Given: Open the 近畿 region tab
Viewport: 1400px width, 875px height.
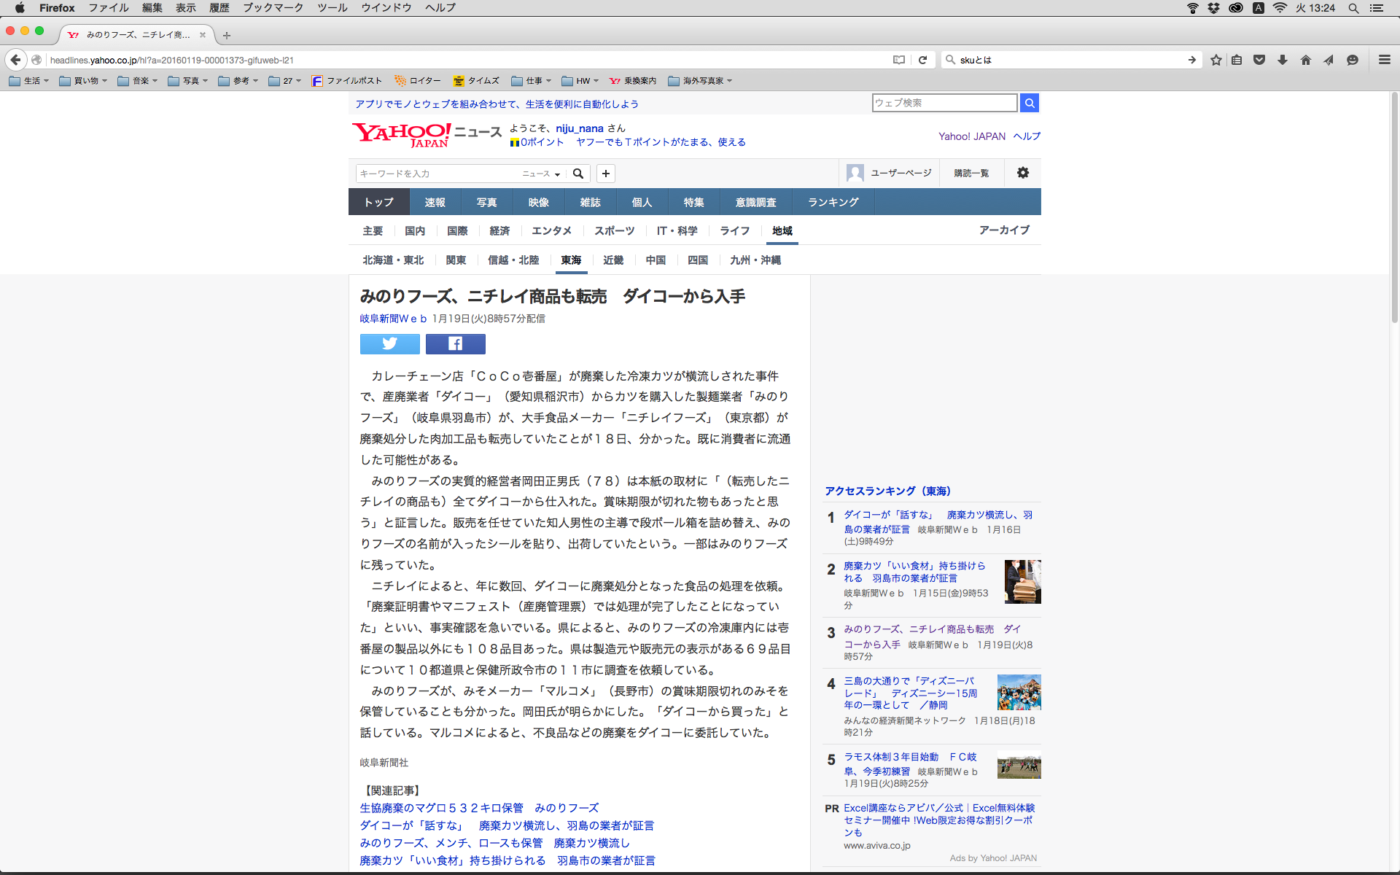Looking at the screenshot, I should point(612,260).
